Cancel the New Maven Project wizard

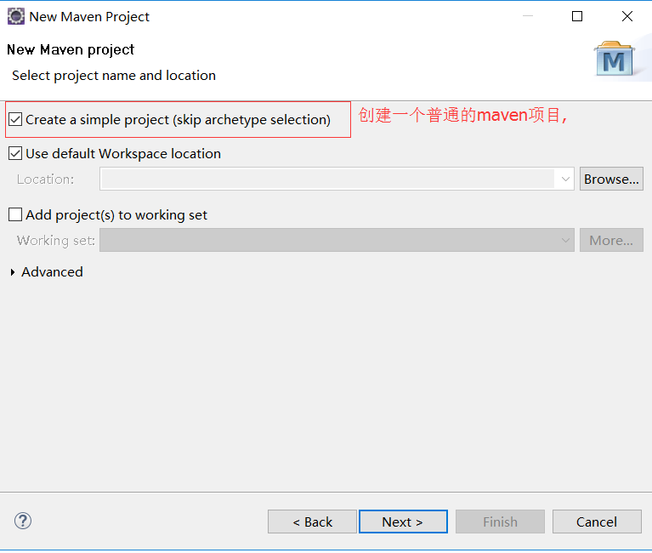pos(597,522)
